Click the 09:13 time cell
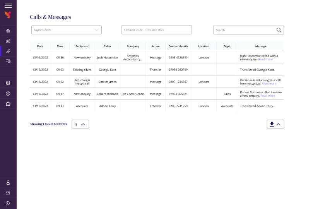This screenshot has width=325, height=209. [x=60, y=106]
